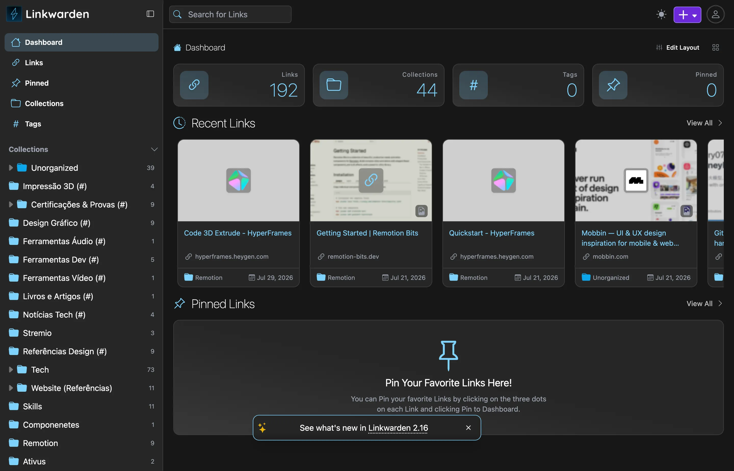Click the mobbin.com URL text
Screen dimensions: 734x471
pos(610,257)
